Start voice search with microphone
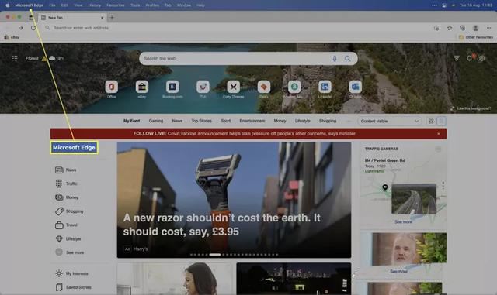 point(335,59)
